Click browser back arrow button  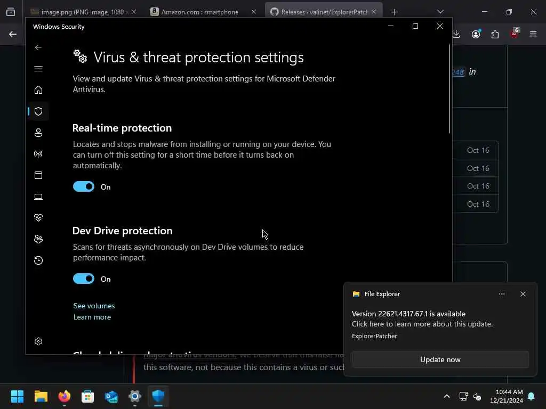13,34
